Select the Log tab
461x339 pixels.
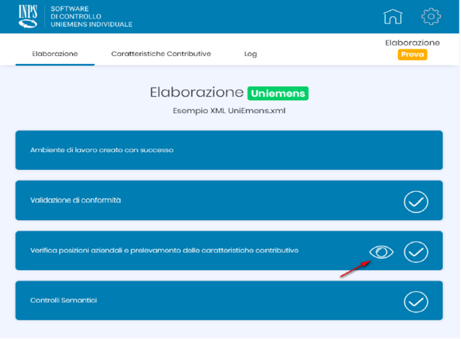click(250, 54)
